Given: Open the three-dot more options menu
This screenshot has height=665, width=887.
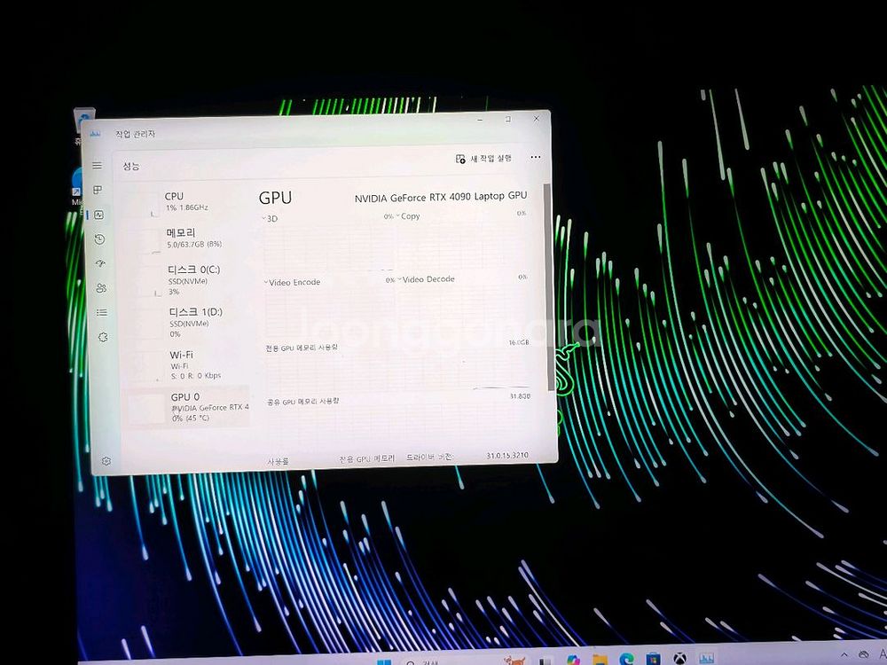Looking at the screenshot, I should tap(535, 157).
